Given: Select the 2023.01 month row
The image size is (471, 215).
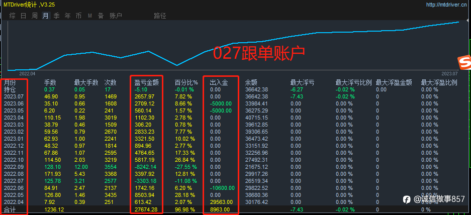Looking at the screenshot, I should [x=13, y=139].
